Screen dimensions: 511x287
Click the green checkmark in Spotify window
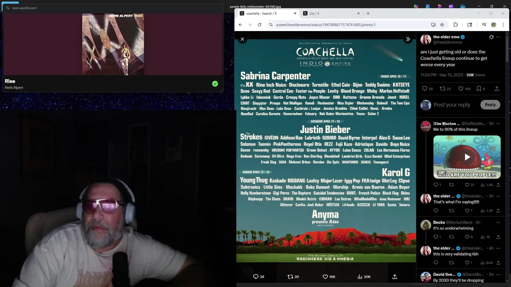click(x=215, y=84)
